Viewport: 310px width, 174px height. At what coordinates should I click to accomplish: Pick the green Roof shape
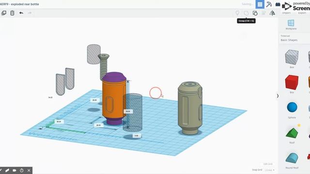point(292,133)
